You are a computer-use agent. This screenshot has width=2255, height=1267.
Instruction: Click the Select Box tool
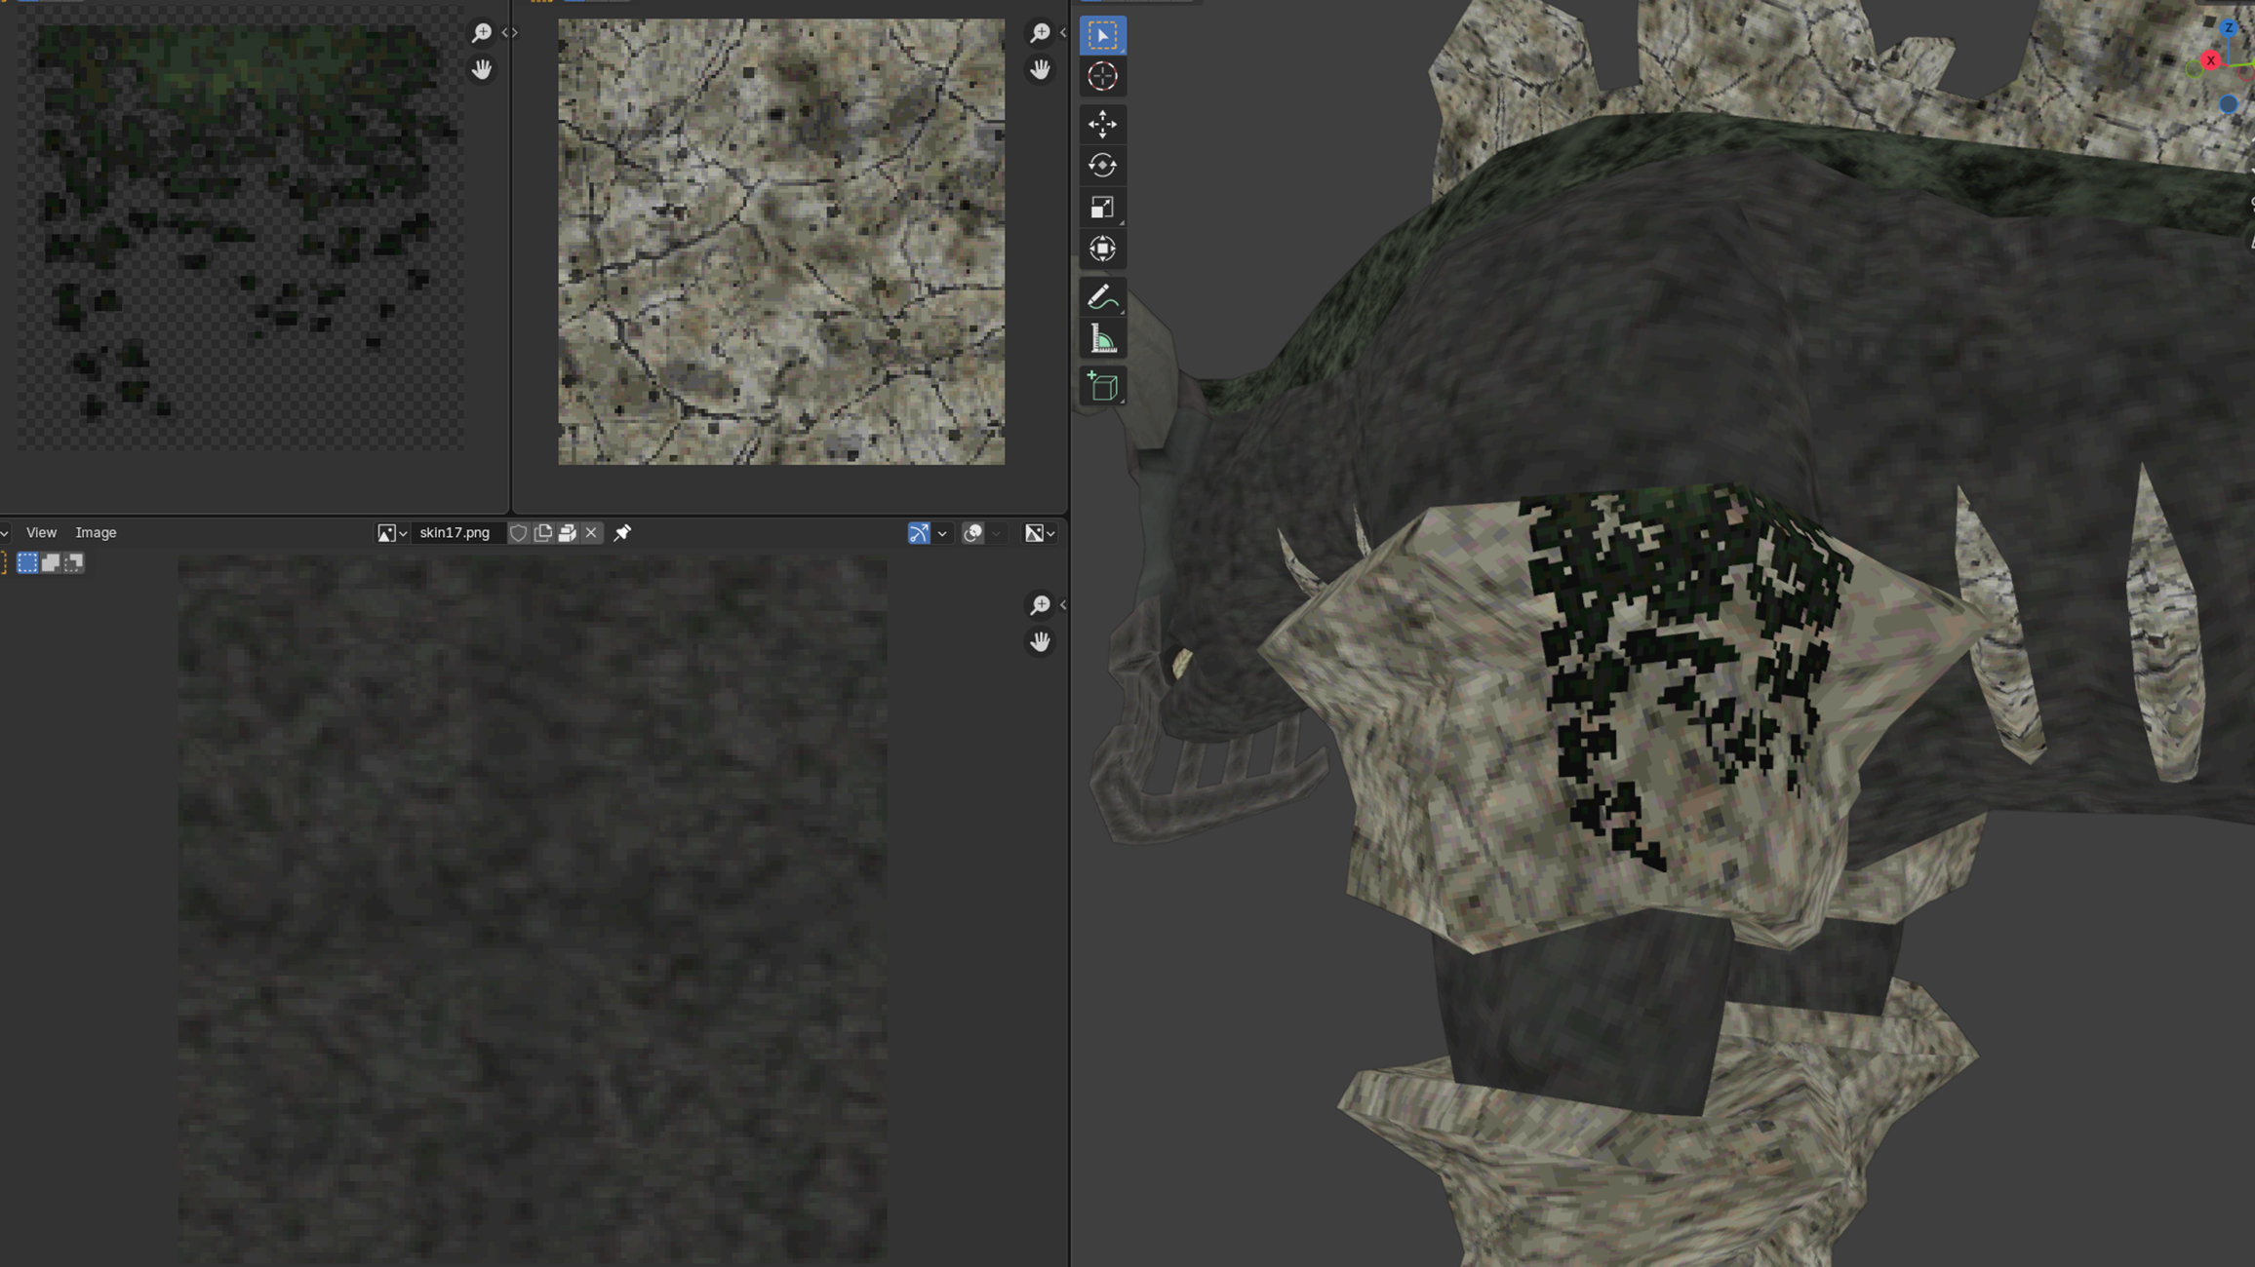1102,35
